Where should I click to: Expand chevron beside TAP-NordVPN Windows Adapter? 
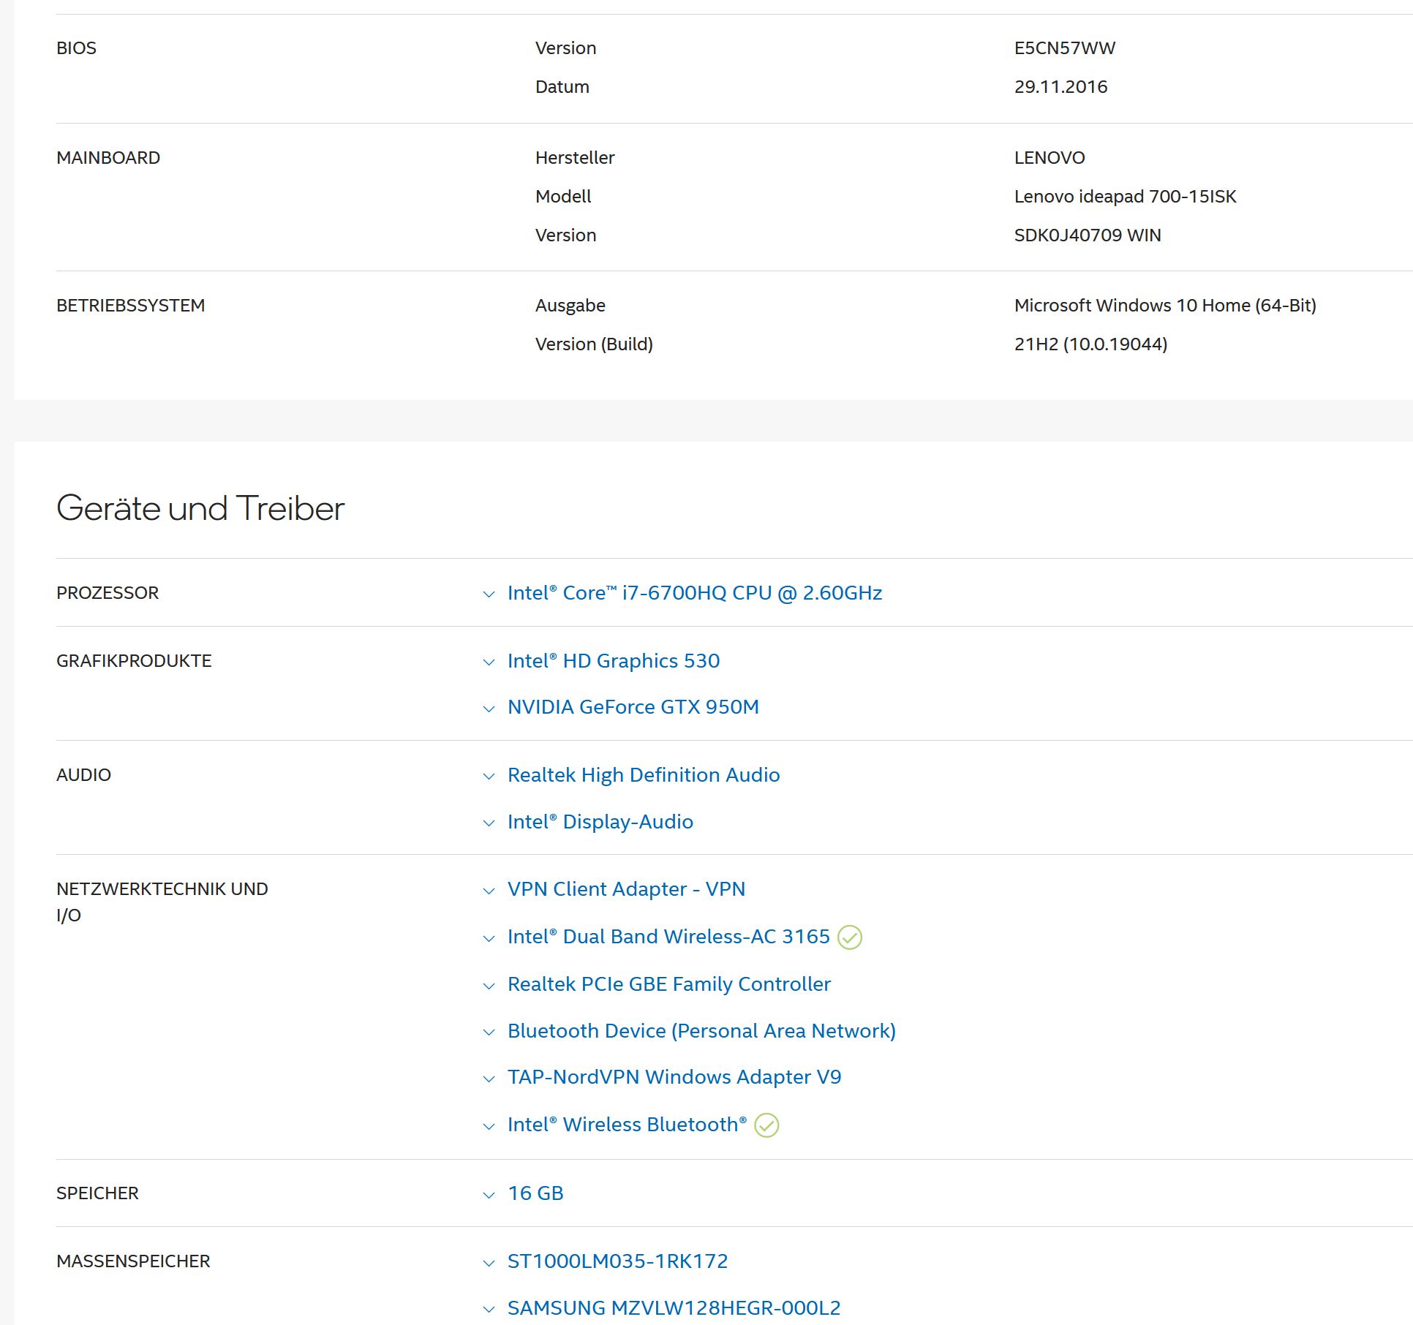pyautogui.click(x=489, y=1079)
